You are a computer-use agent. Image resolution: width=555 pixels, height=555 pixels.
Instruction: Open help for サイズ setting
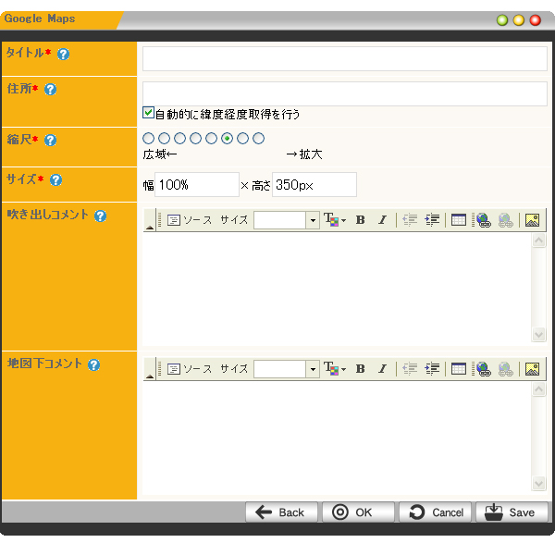(55, 179)
